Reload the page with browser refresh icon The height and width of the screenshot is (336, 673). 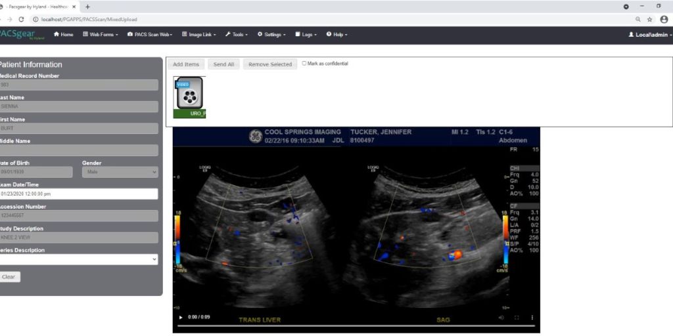pos(21,19)
